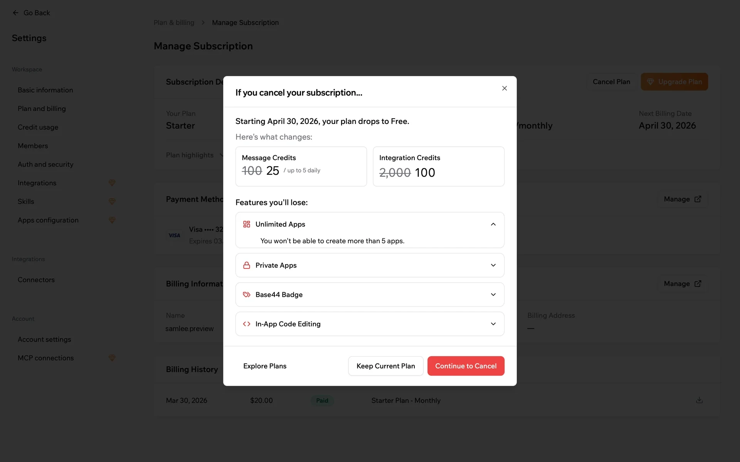Screen dimensions: 740x462
Task: Click the premium diamond icon beside Integrations
Action: click(x=112, y=183)
